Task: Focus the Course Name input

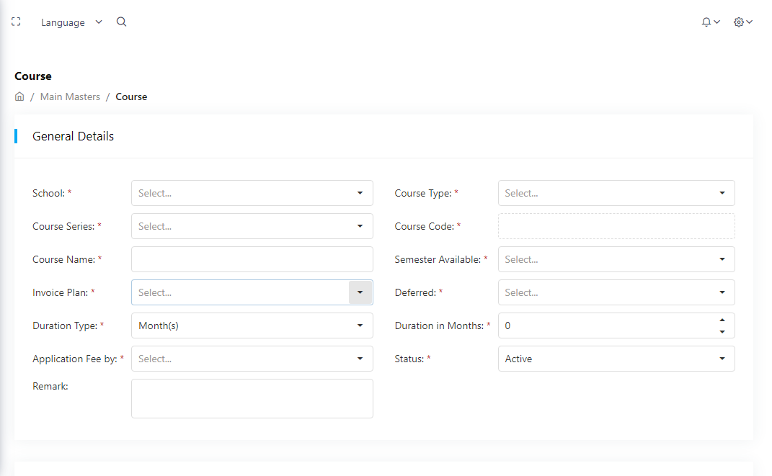Action: pyautogui.click(x=252, y=259)
